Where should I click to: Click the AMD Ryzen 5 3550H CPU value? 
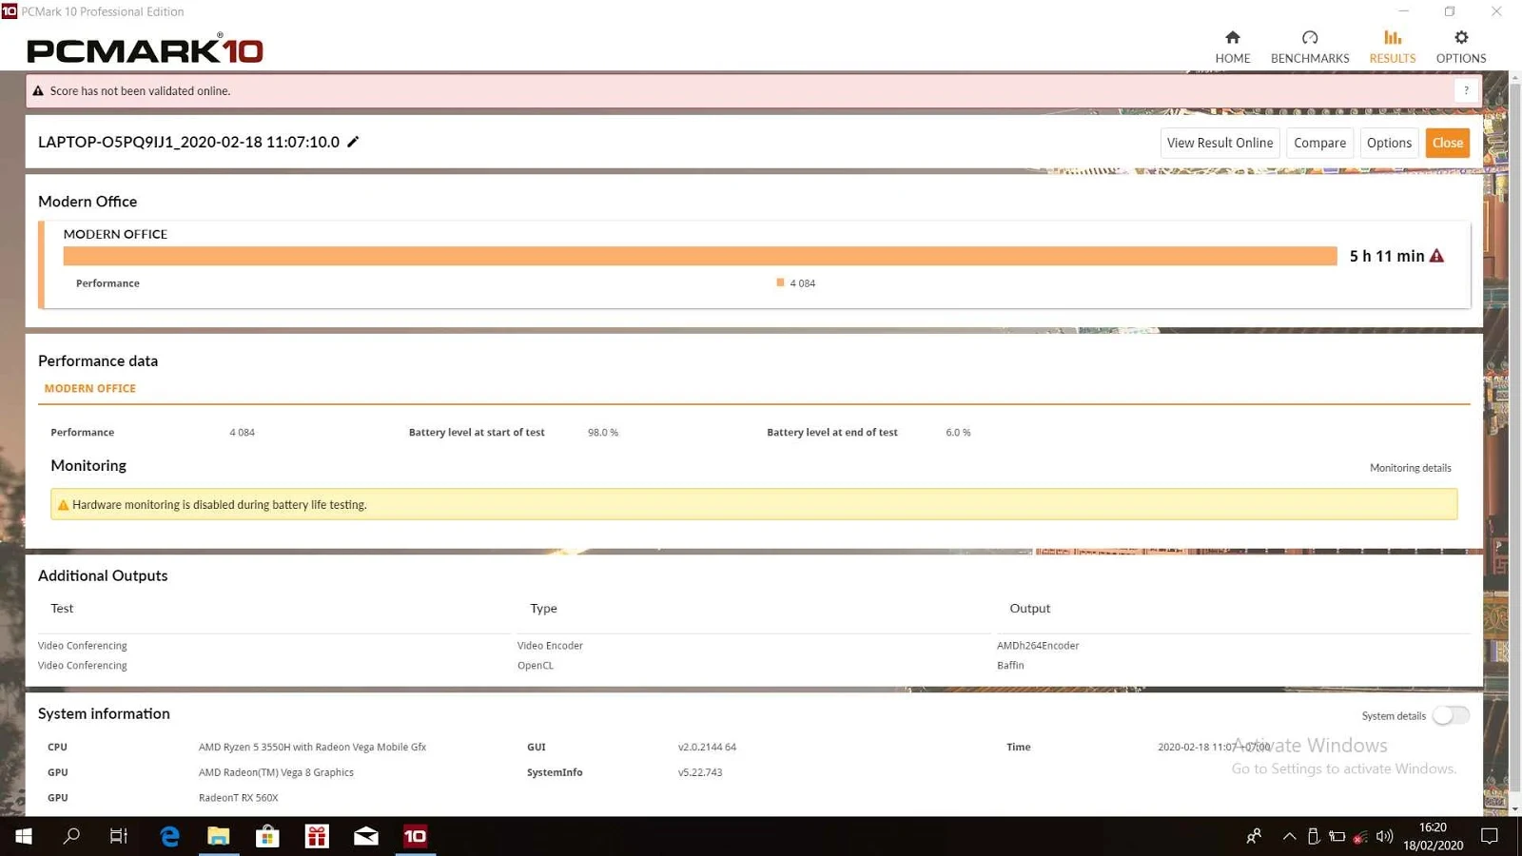pos(312,748)
